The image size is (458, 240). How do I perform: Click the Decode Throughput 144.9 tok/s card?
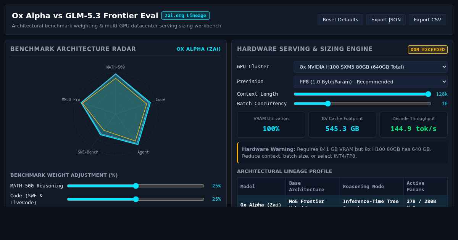pyautogui.click(x=413, y=125)
